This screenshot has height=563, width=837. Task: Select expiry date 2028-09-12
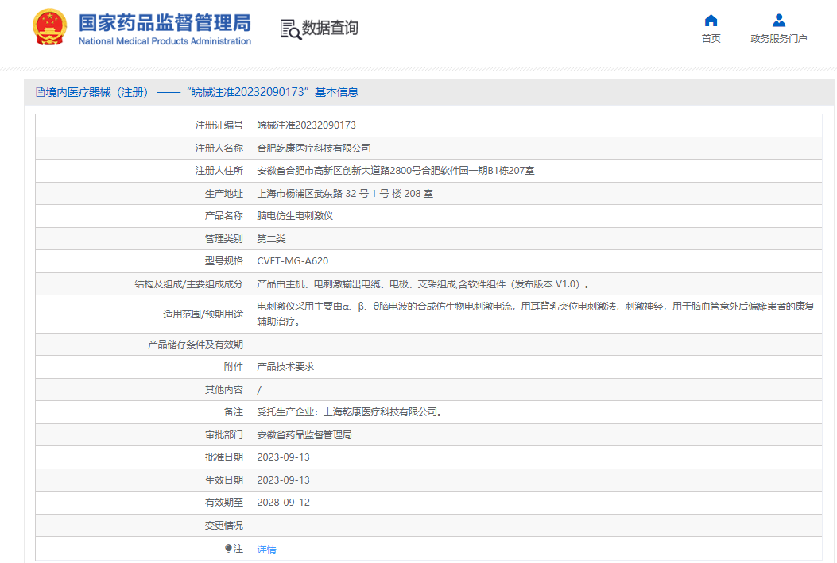coord(284,503)
